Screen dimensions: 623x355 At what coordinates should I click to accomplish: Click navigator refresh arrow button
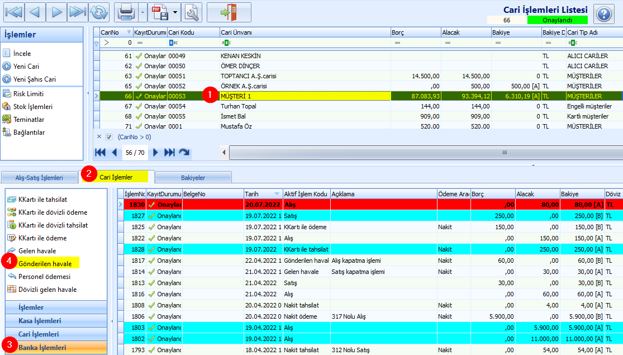pos(184,152)
